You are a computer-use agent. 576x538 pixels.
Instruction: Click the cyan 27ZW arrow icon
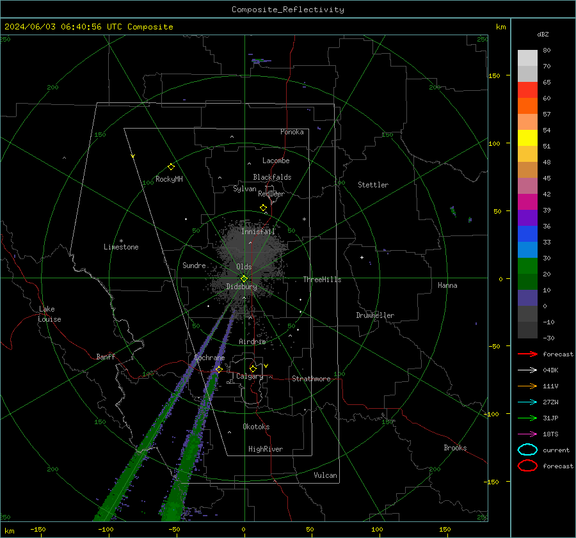tap(527, 402)
